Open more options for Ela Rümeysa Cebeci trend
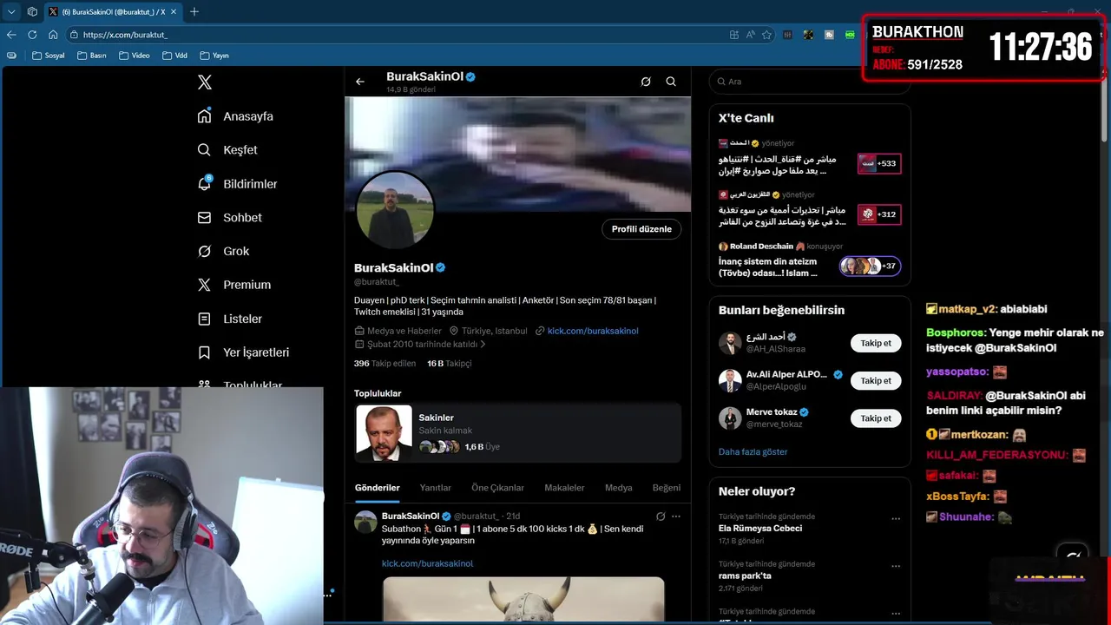The image size is (1111, 625). coord(896,519)
